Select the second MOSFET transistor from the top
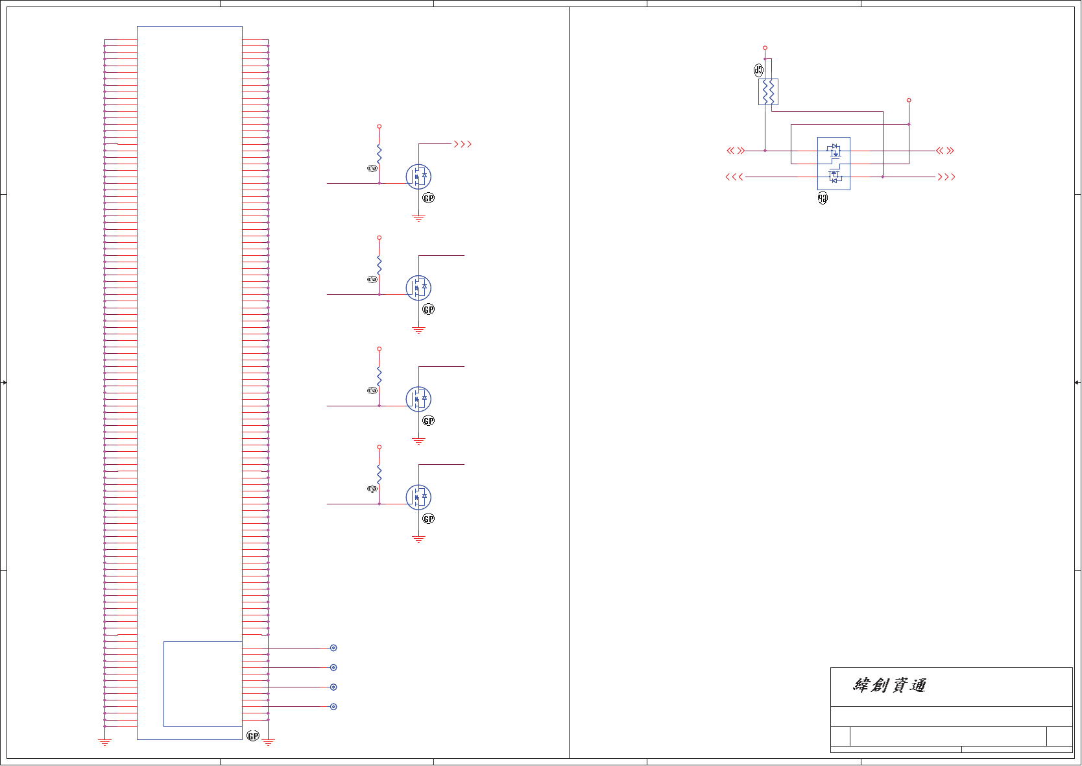Viewport: 1082px width, 766px height. [x=418, y=288]
